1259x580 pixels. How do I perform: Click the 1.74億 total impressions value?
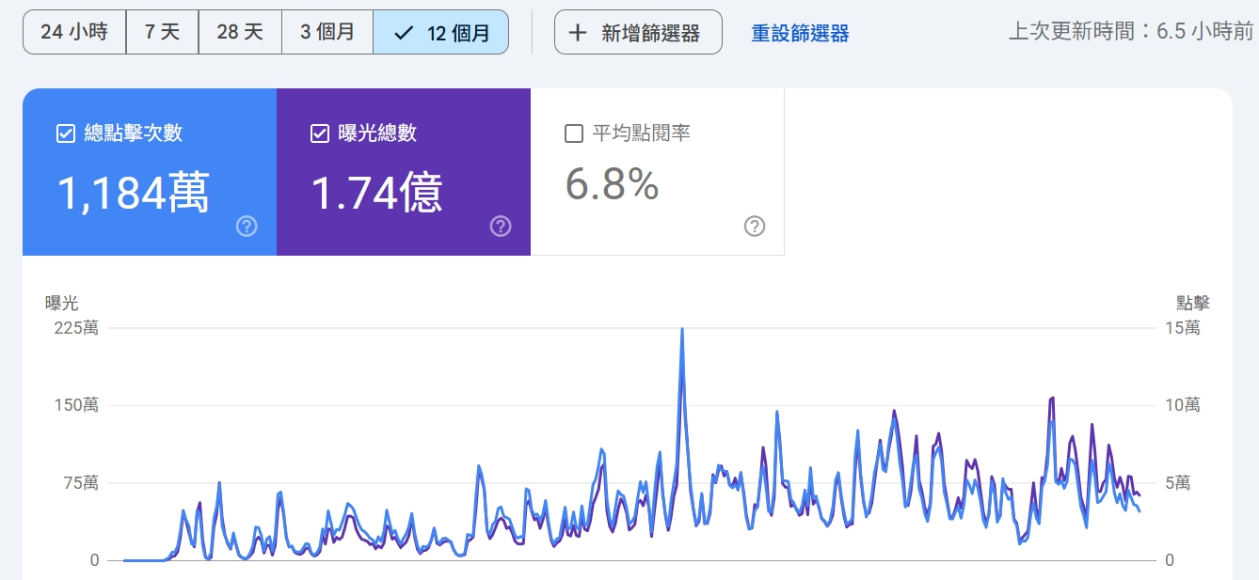click(375, 191)
